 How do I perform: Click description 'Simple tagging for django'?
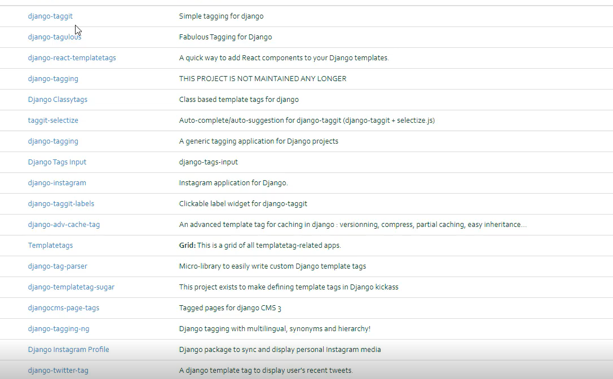tap(221, 16)
